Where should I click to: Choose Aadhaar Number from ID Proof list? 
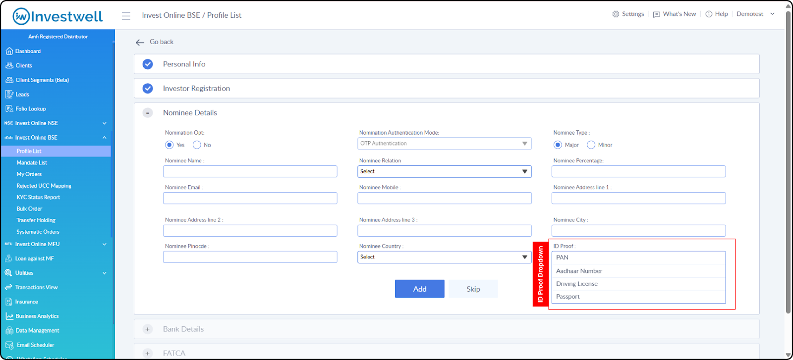pos(638,271)
